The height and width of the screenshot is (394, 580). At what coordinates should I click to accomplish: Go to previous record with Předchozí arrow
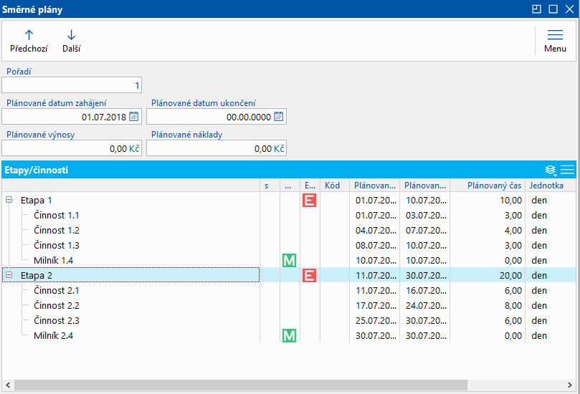pos(29,41)
